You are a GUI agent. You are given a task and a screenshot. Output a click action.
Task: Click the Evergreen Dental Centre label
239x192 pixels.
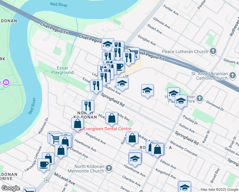click(107, 129)
